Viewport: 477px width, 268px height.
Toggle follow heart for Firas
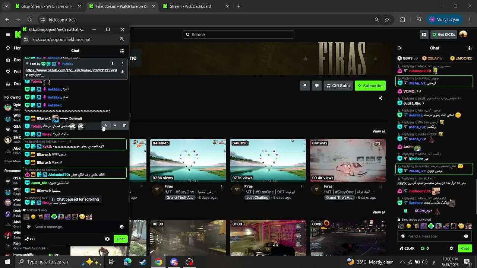[x=317, y=86]
